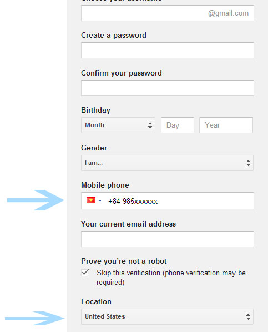
Task: Uncheck Skip this verification checkbox
Action: [x=85, y=273]
